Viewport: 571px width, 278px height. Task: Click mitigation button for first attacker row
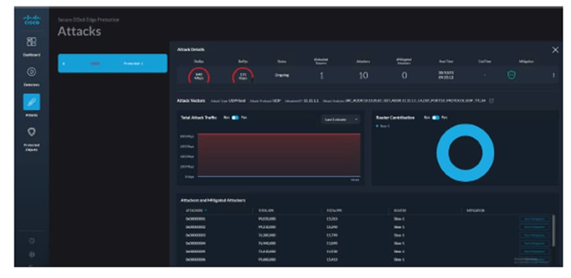tap(534, 219)
